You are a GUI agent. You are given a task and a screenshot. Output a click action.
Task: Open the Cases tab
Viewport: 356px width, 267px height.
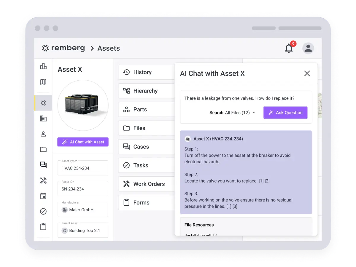click(147, 147)
